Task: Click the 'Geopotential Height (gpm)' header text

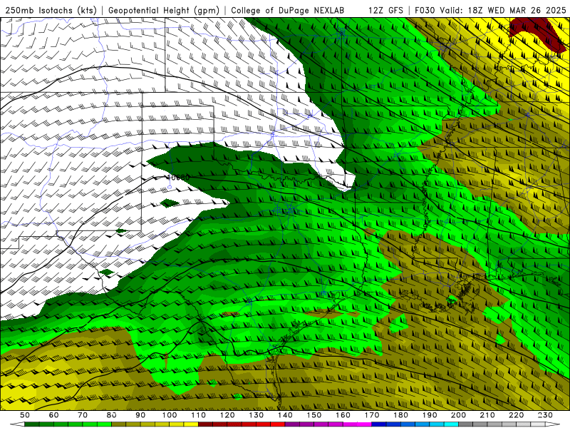Action: pos(164,11)
